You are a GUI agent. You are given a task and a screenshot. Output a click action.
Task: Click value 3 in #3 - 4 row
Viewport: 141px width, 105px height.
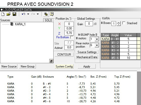[x=128, y=50]
